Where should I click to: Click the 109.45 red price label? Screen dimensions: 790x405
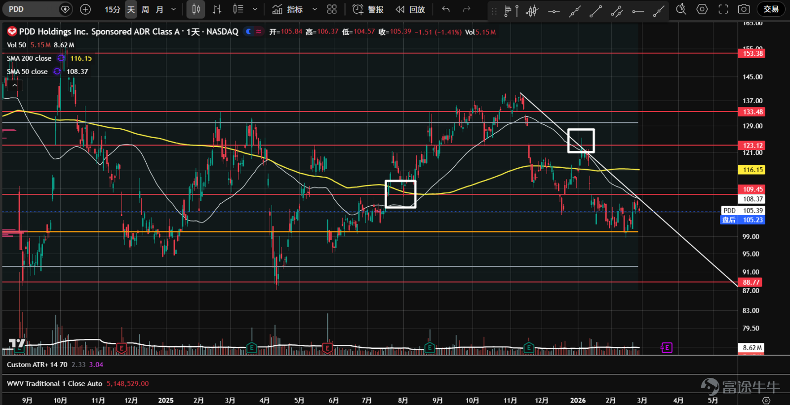point(752,189)
